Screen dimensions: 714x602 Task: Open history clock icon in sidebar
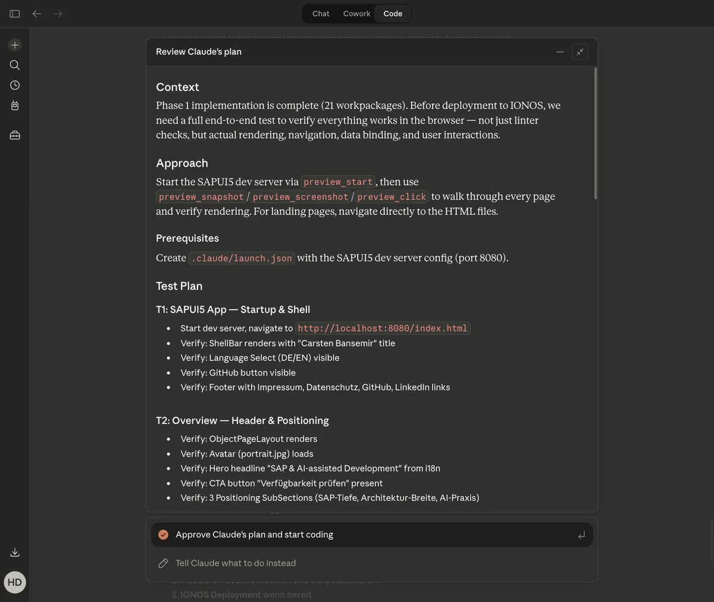tap(15, 85)
